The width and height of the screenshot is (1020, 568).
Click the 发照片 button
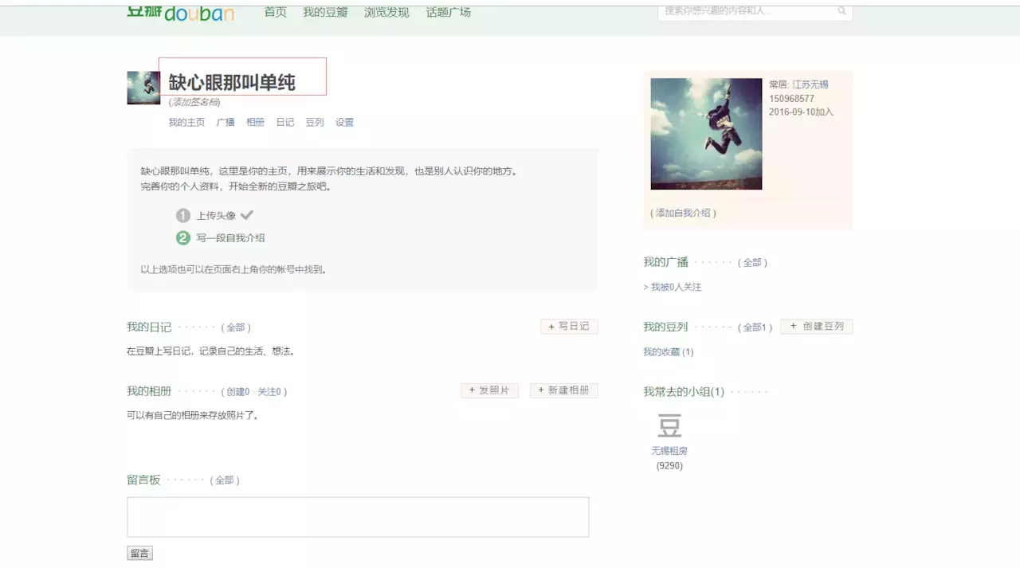tap(489, 390)
